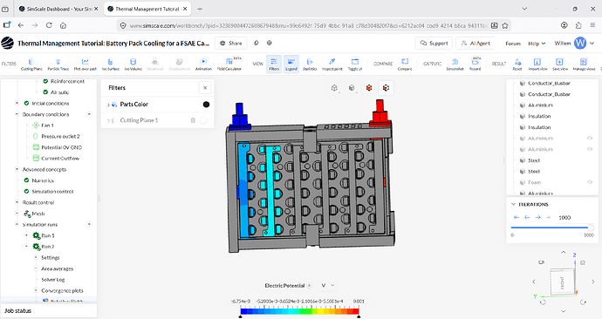The height and width of the screenshot is (319, 602).
Task: Select Potential 0V GND boundary condition
Action: (x=61, y=147)
